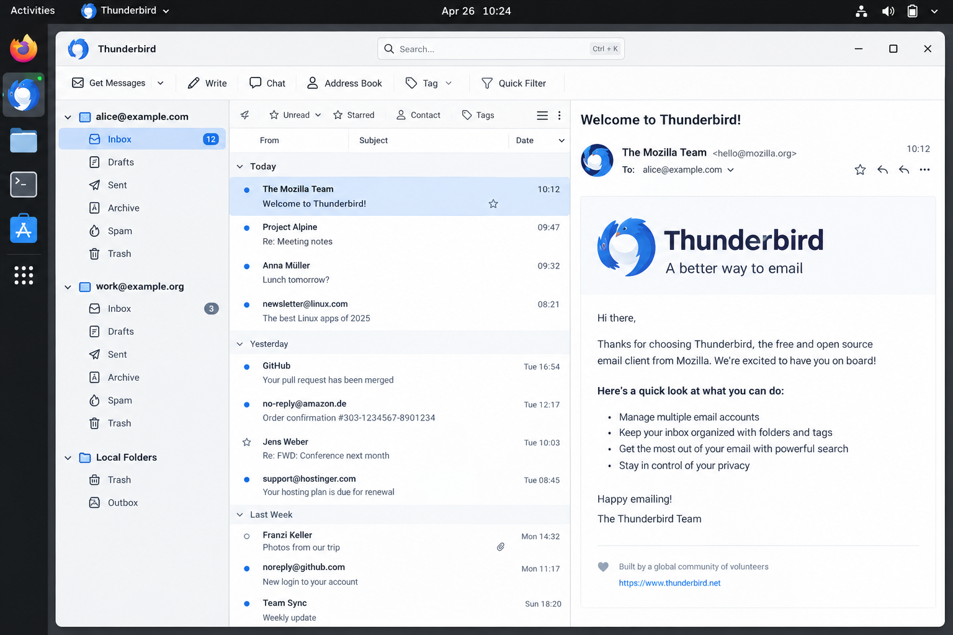Viewport: 953px width, 635px height.
Task: Open work account Archive folder
Action: [142, 378]
